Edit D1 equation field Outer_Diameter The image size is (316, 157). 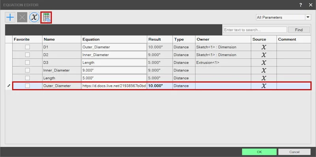point(114,47)
